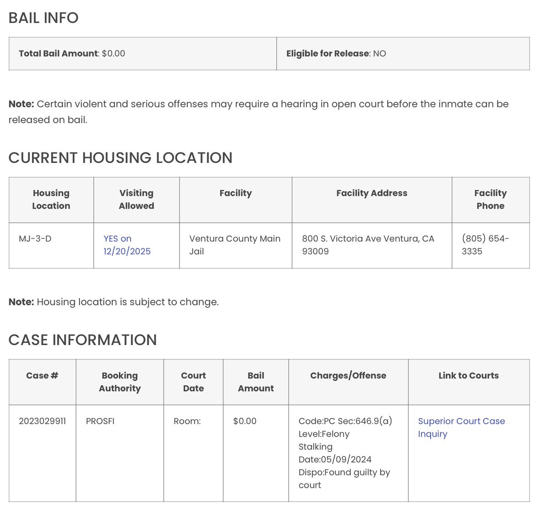This screenshot has width=548, height=508.
Task: Select the Level:Felony line
Action: point(324,434)
